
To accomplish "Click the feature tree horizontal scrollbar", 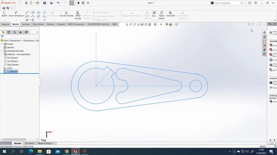I will (15, 139).
